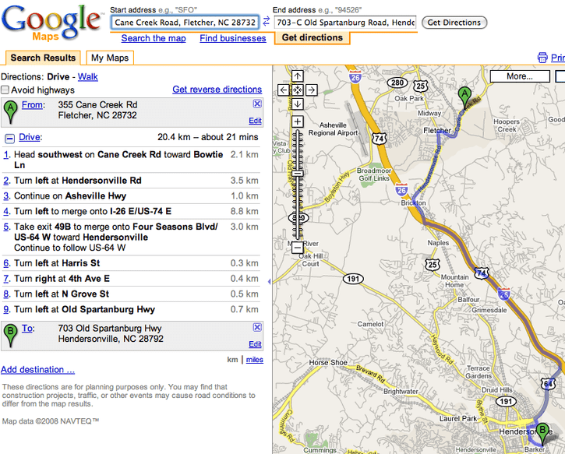The image size is (565, 454).
Task: Click the End address input field
Action: tap(345, 23)
